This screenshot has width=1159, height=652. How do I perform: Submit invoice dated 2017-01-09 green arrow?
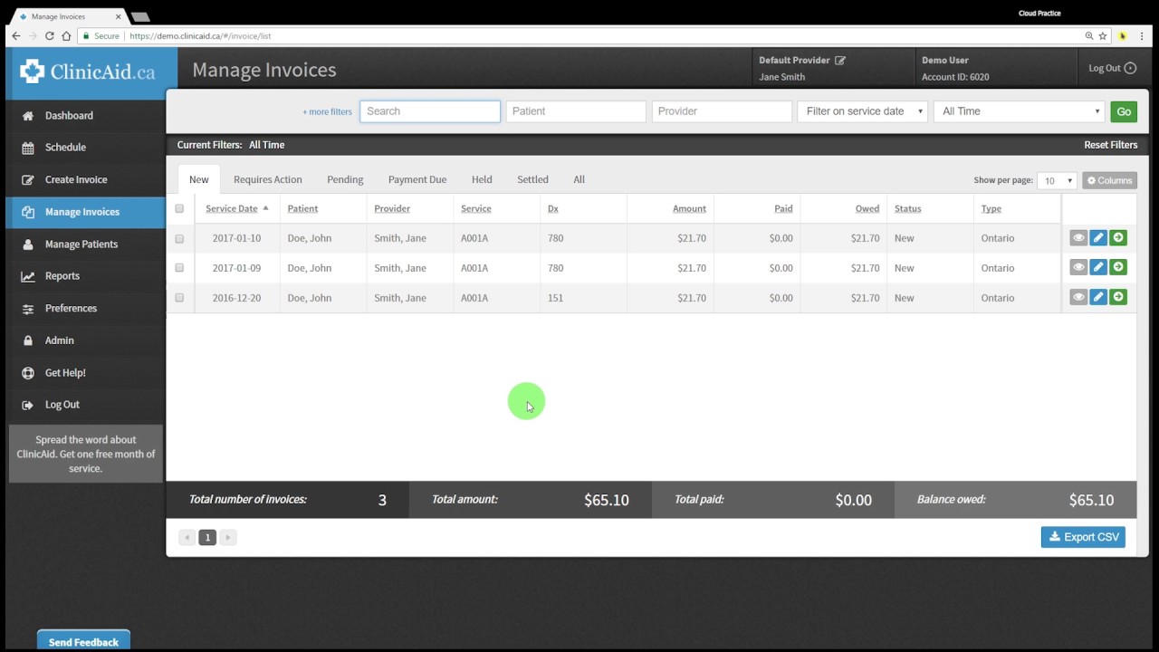1118,267
